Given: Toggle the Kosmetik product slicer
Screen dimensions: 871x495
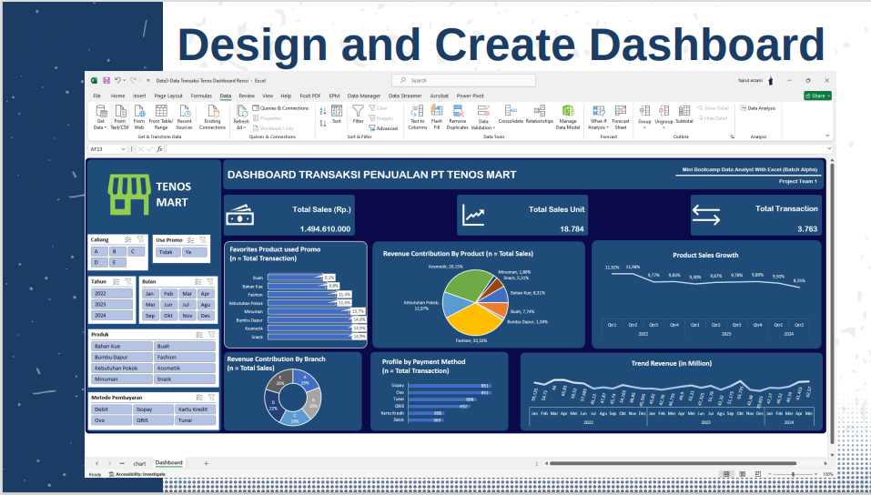Looking at the screenshot, I should point(185,368).
